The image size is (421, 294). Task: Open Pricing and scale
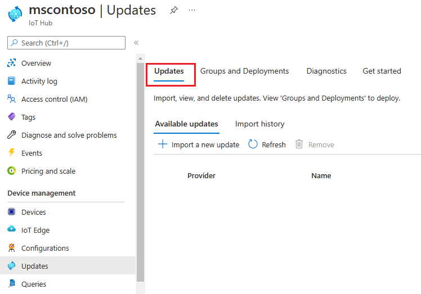coord(48,171)
